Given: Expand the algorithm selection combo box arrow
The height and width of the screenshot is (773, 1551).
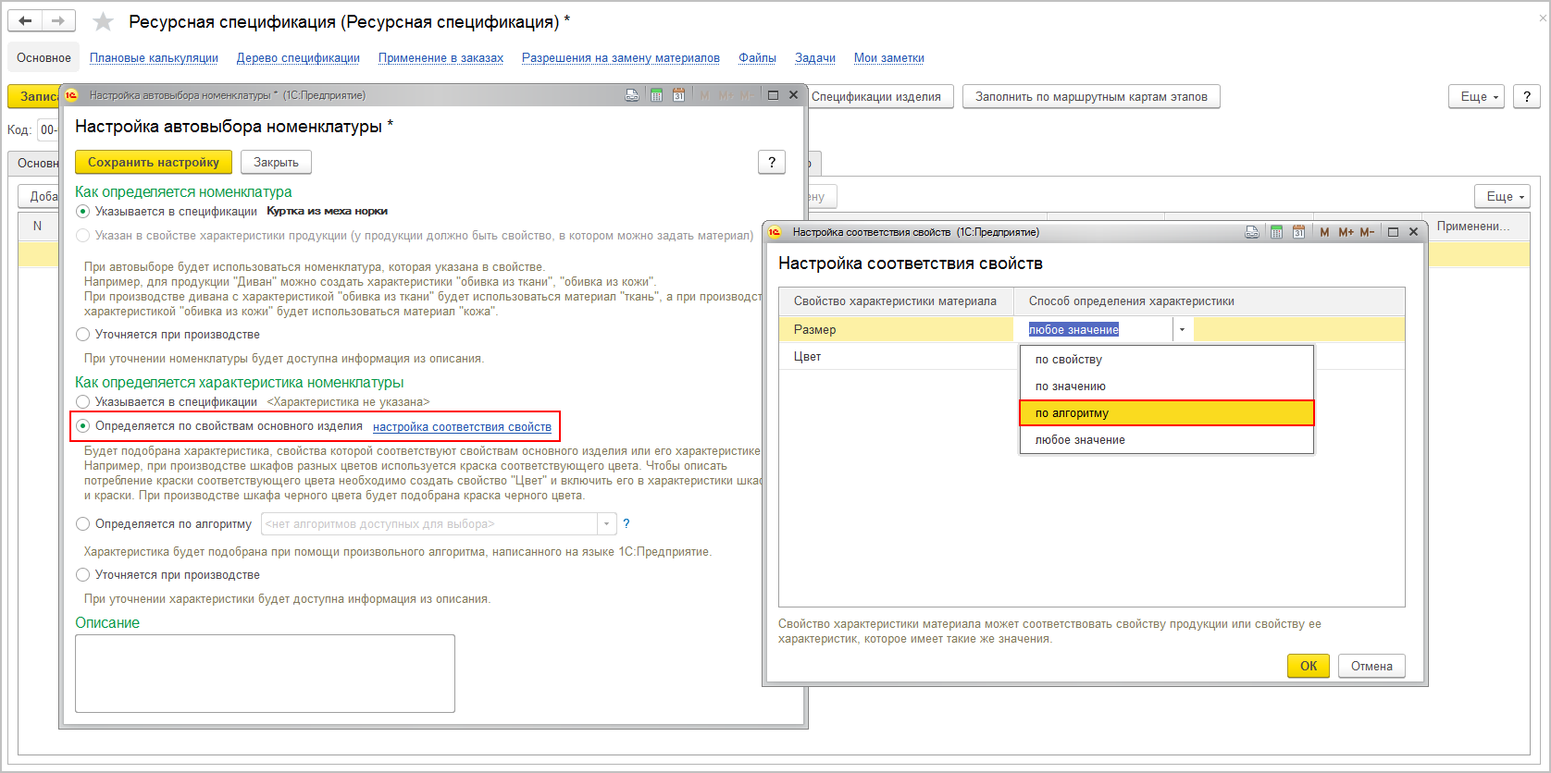Looking at the screenshot, I should pyautogui.click(x=606, y=524).
